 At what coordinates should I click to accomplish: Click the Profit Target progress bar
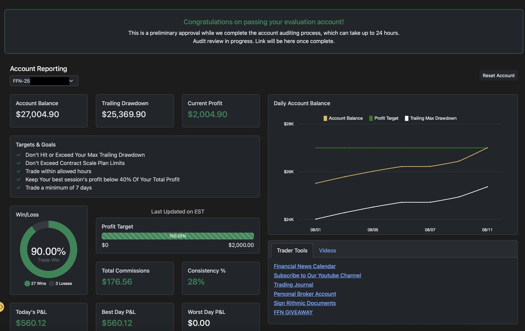tap(177, 235)
